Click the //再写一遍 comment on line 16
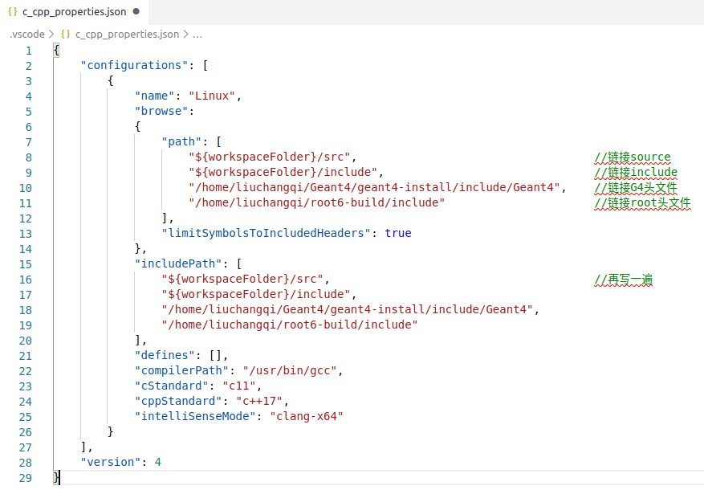704x490 pixels. tap(623, 279)
